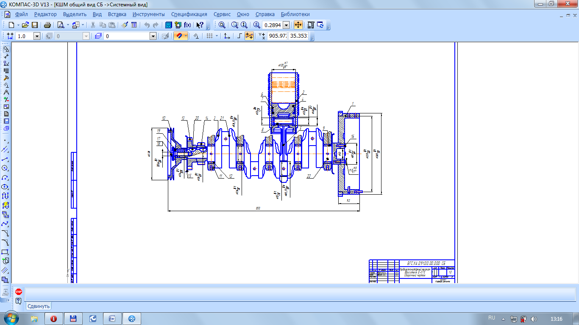Expand the new document dropdown arrow
The height and width of the screenshot is (325, 579).
coord(18,25)
